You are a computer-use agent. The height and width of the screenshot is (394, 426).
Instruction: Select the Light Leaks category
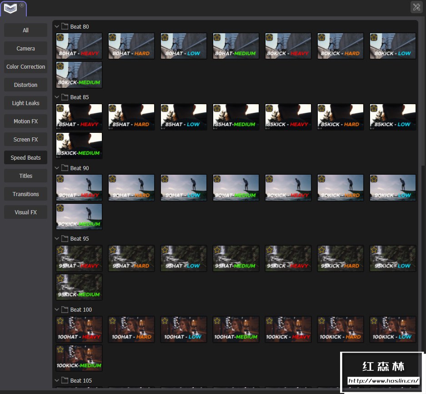(x=25, y=103)
